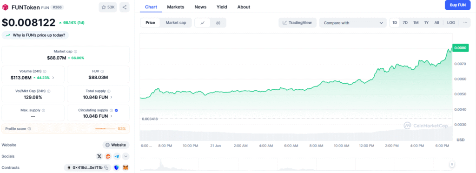
Task: Select the 7D time range
Action: point(405,23)
